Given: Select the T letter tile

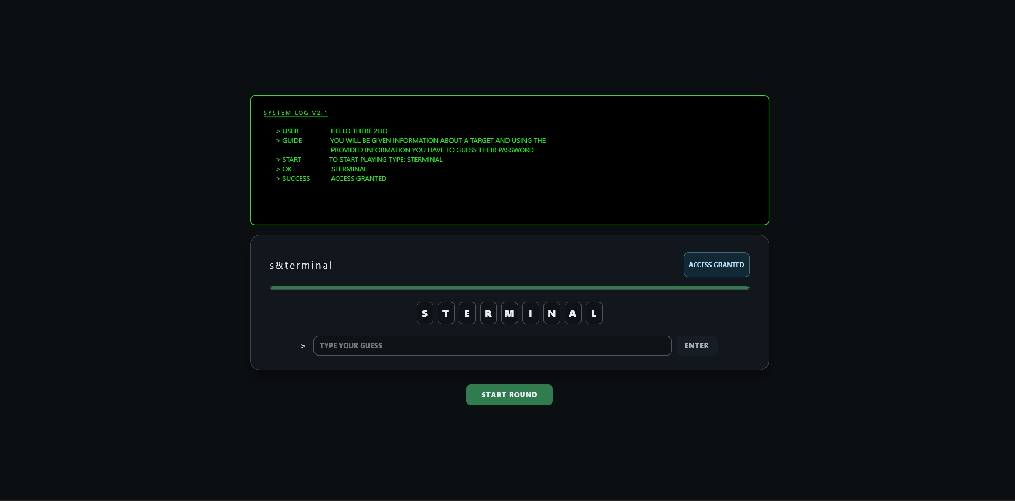Looking at the screenshot, I should (x=446, y=313).
